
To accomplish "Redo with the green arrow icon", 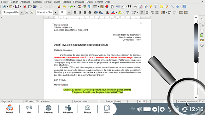I will click(71, 7).
